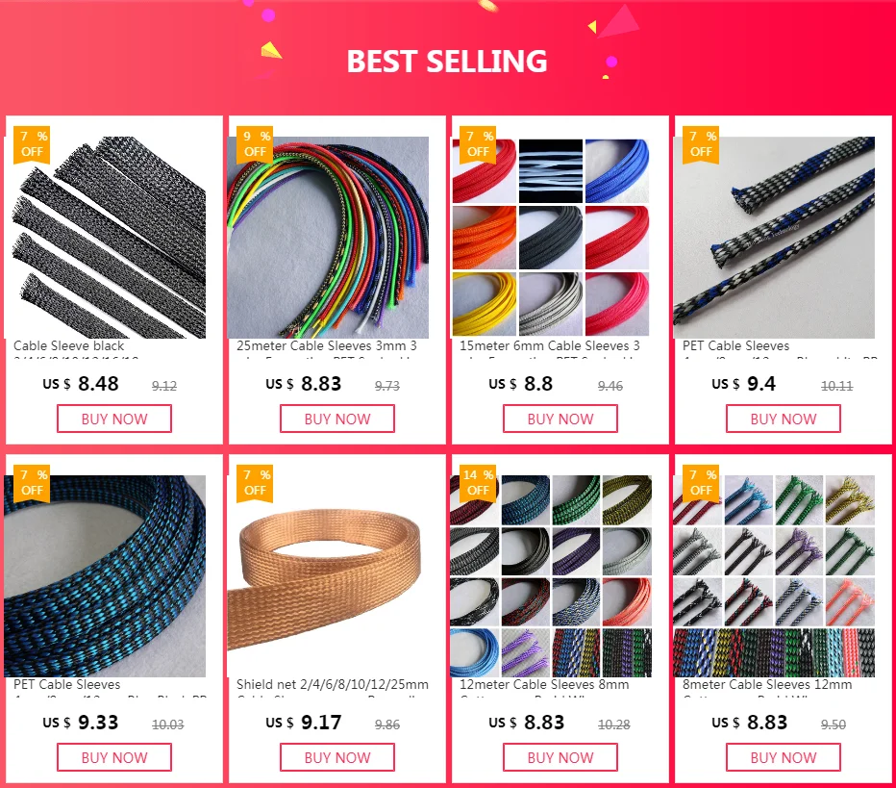Screen dimensions: 896x788
Task: Click the 7% OFF badge on blue-white PET sleeves
Action: coord(701,144)
